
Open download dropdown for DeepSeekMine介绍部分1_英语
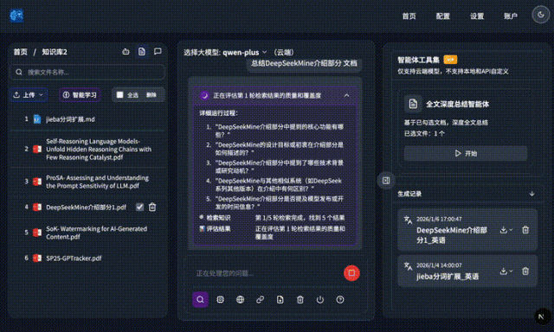pyautogui.click(x=506, y=230)
